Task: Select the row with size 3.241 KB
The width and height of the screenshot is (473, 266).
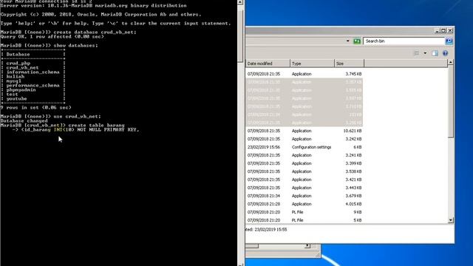Action: 304,155
